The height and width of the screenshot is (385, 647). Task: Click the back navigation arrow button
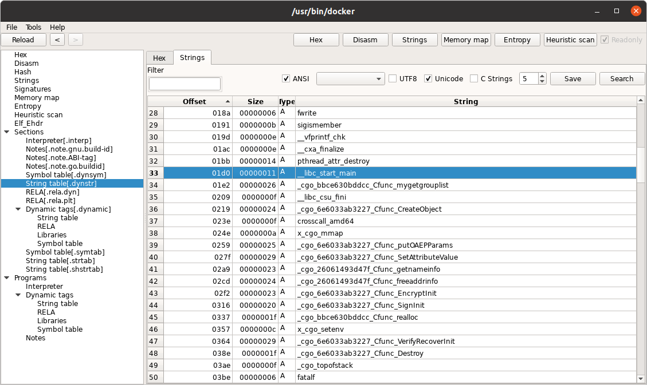57,40
